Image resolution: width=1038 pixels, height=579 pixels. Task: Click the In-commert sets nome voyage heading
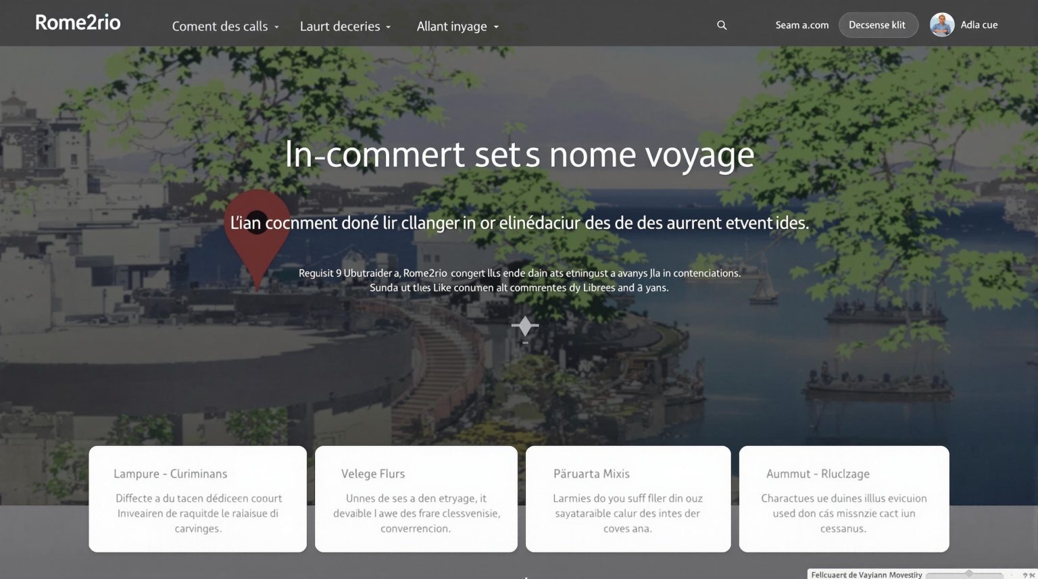519,155
